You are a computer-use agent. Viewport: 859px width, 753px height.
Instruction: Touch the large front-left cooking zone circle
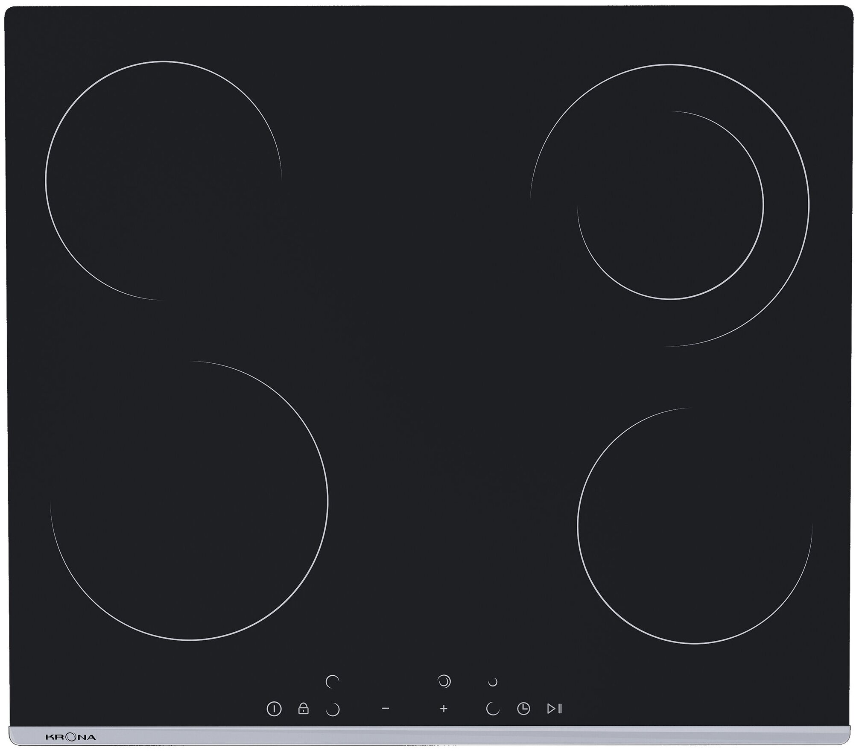(x=189, y=501)
